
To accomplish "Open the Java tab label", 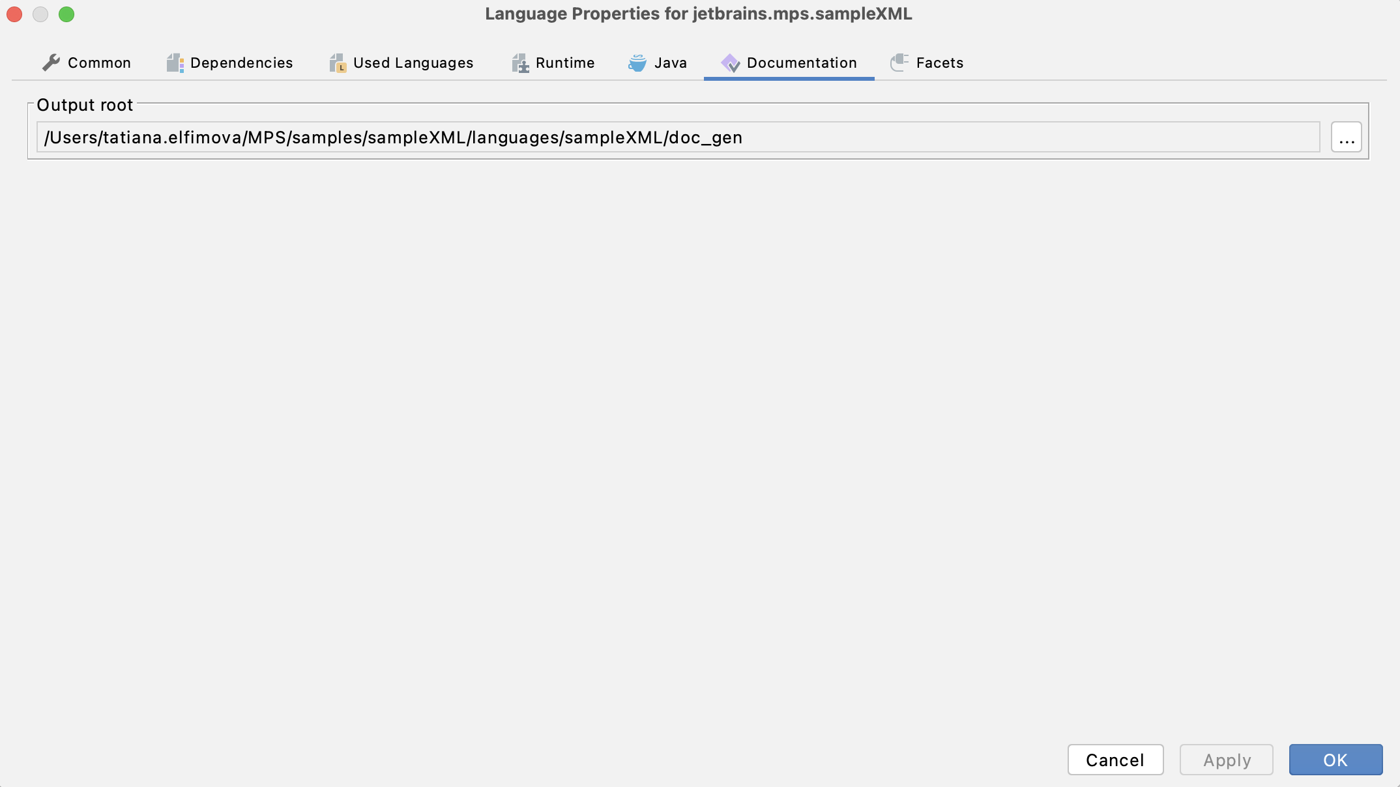I will click(671, 63).
